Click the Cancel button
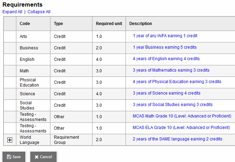This screenshot has height=162, width=235. click(x=43, y=157)
